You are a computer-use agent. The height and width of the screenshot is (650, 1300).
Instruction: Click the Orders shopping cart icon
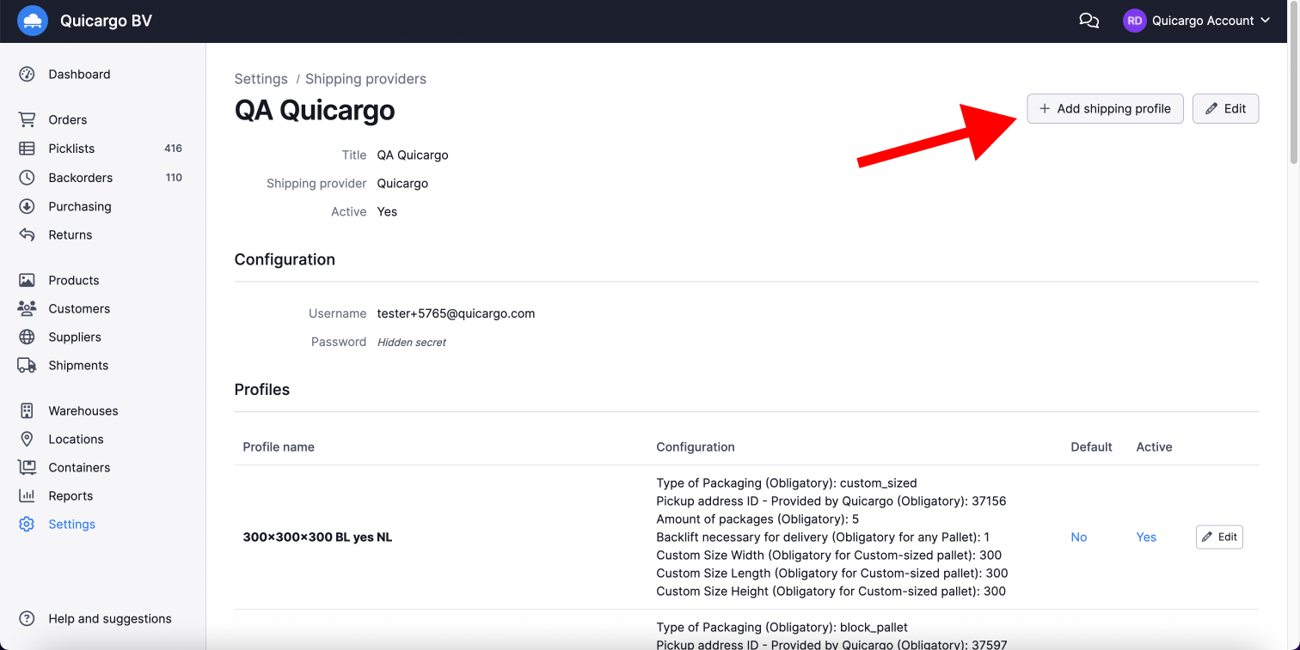pos(27,120)
